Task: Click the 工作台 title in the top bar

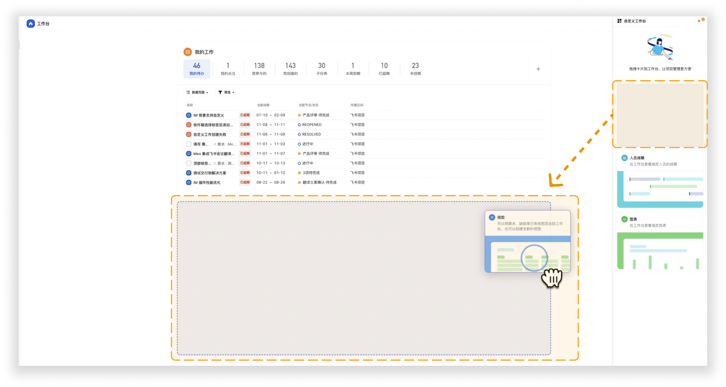Action: coord(43,23)
